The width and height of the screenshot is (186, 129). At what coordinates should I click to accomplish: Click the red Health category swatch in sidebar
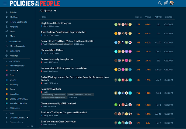(7, 70)
